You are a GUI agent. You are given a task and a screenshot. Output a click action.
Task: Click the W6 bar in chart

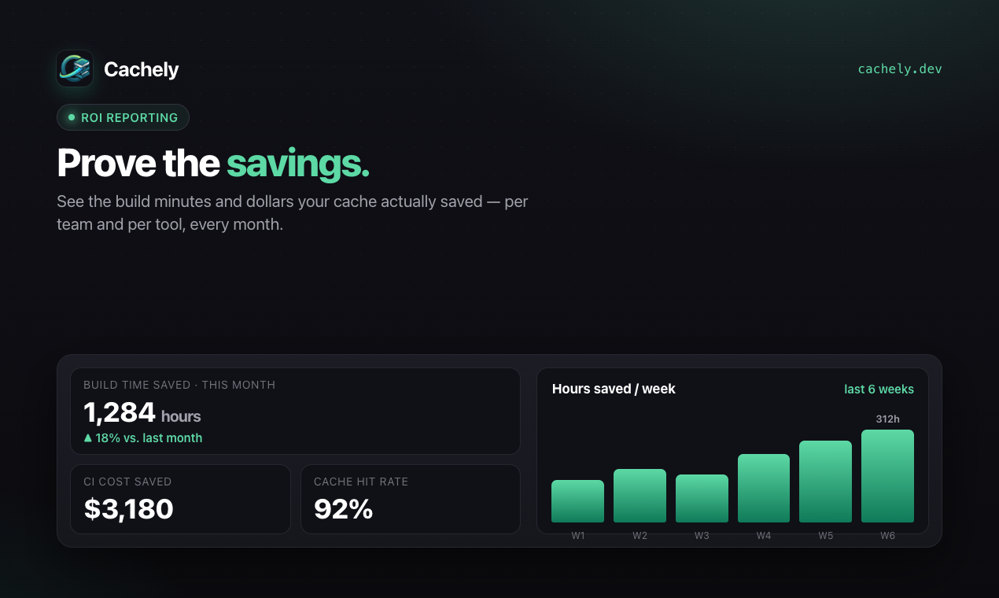(887, 476)
